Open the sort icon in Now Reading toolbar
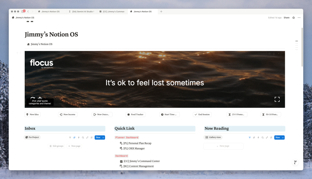 point(254,138)
